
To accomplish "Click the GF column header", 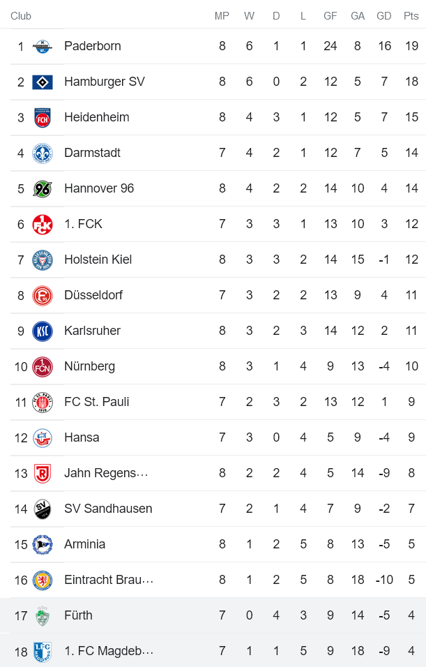I will [x=330, y=15].
